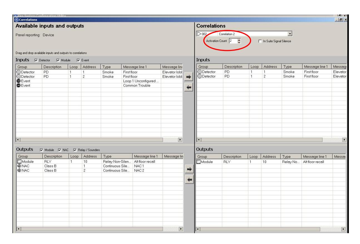Click event icon beside Loop 1 Unconfigured
Image resolution: width=360 pixels, height=244 pixels.
click(x=19, y=81)
